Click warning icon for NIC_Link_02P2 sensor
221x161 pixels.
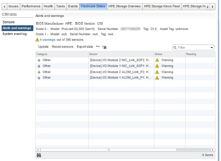[157, 60]
